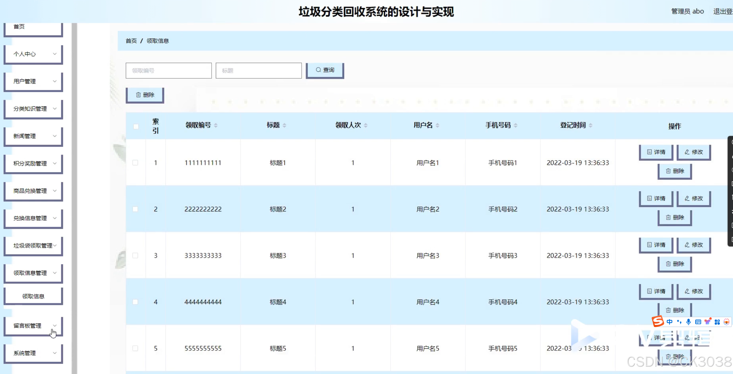
Task: Click sort arrows next to 领取人次
Action: 366,125
